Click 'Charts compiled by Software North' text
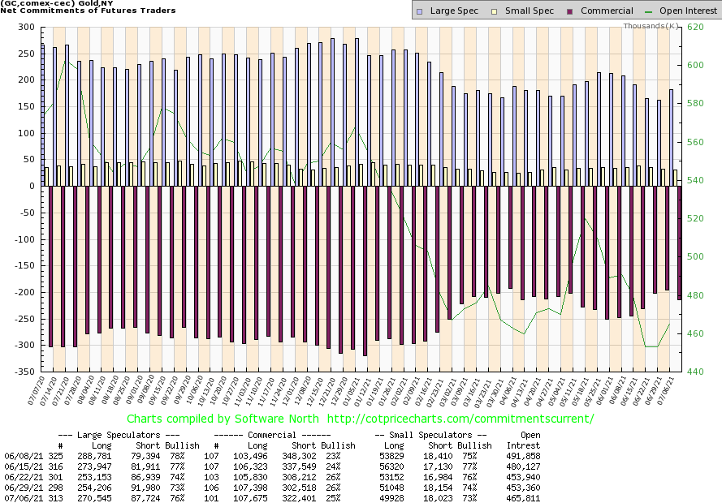 [216, 419]
